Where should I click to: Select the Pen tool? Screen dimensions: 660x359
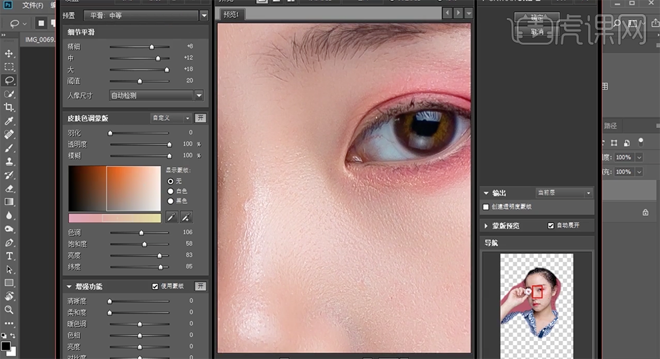9,243
